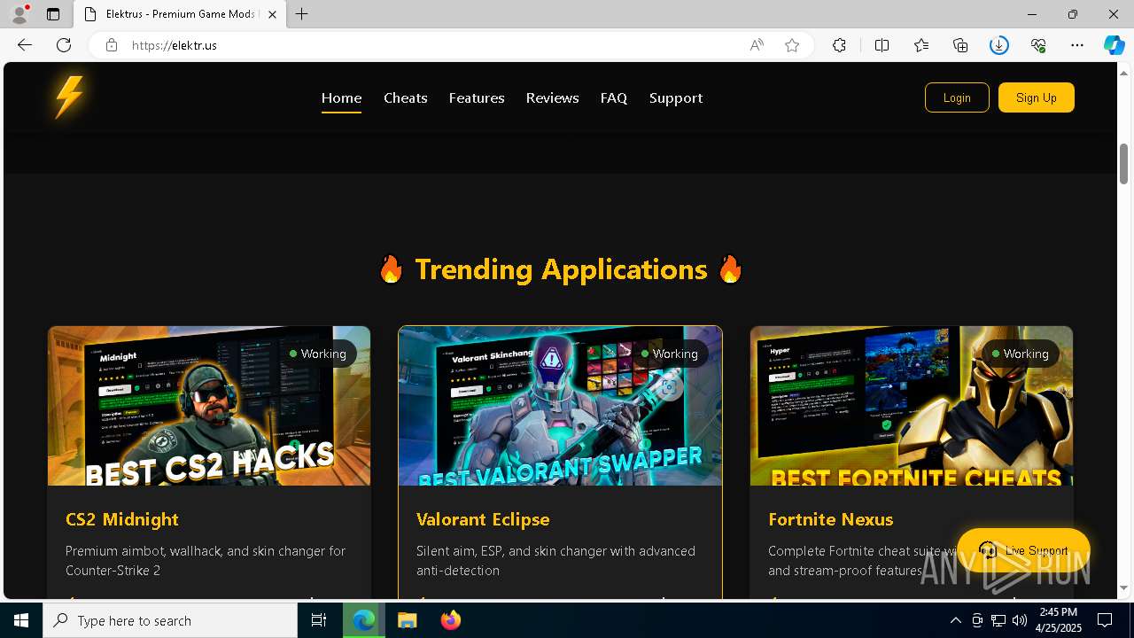Click the Valorant Eclipse description text
This screenshot has height=638, width=1134.
pyautogui.click(x=555, y=560)
